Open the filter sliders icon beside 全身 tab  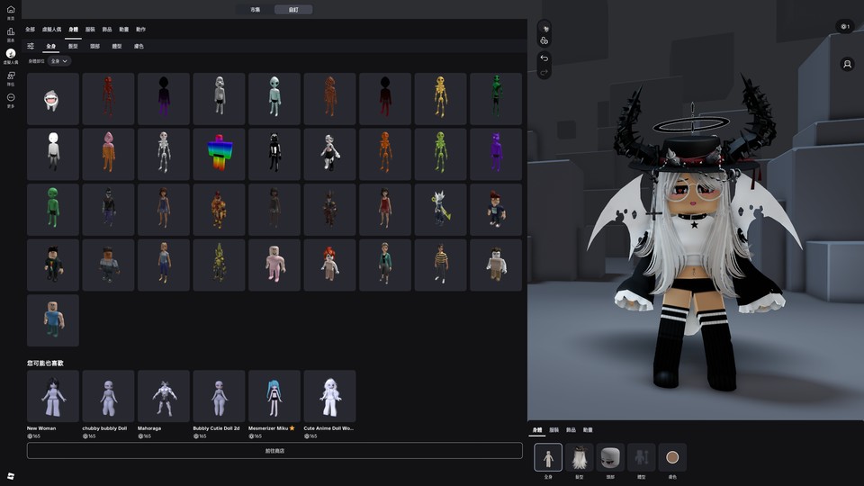tap(31, 46)
